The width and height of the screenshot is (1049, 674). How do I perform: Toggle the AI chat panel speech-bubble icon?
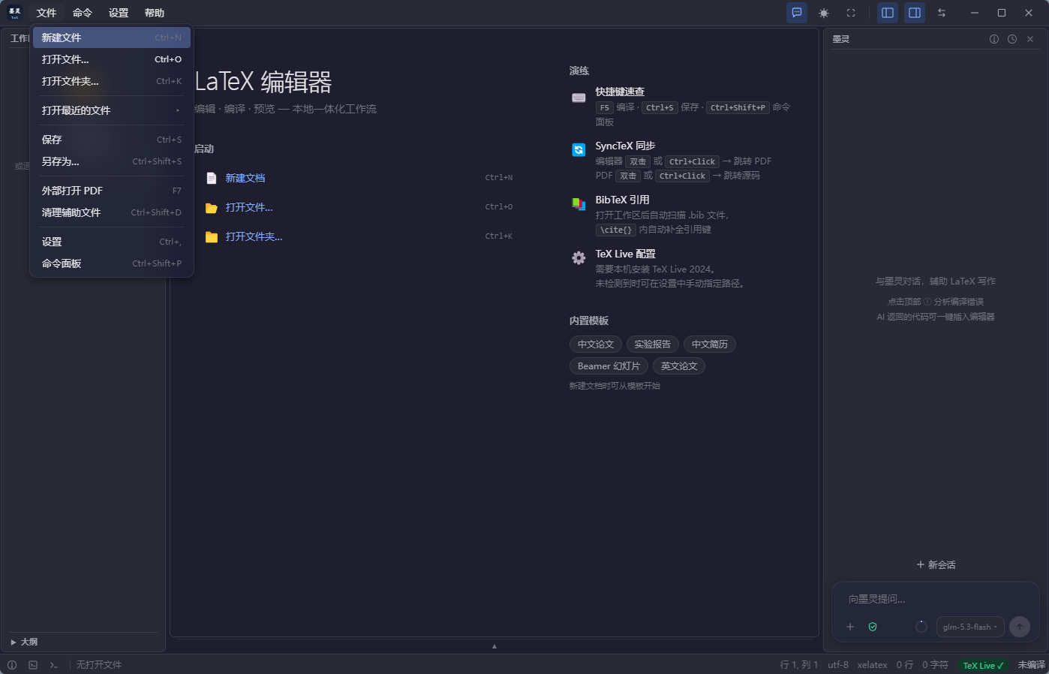click(797, 13)
